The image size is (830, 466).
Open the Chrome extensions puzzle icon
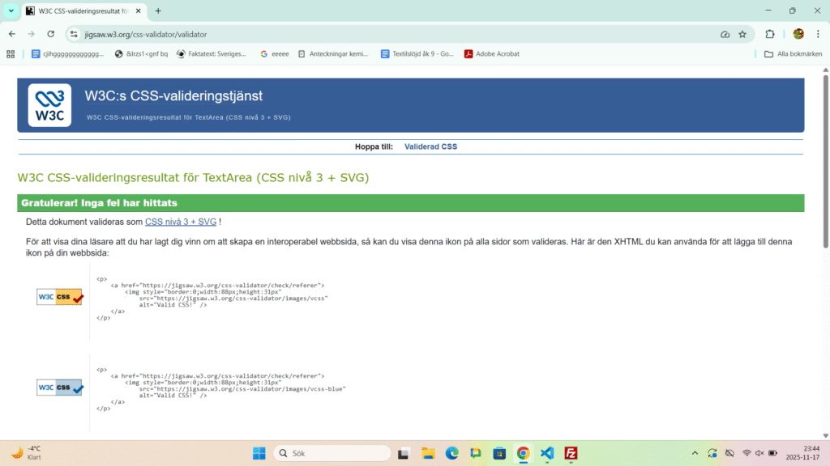(x=770, y=34)
